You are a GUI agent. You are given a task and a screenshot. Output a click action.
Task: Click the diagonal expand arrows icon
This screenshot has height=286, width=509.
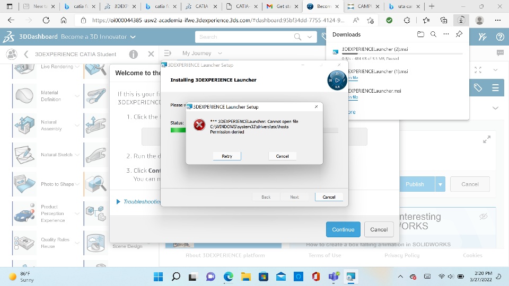click(487, 139)
